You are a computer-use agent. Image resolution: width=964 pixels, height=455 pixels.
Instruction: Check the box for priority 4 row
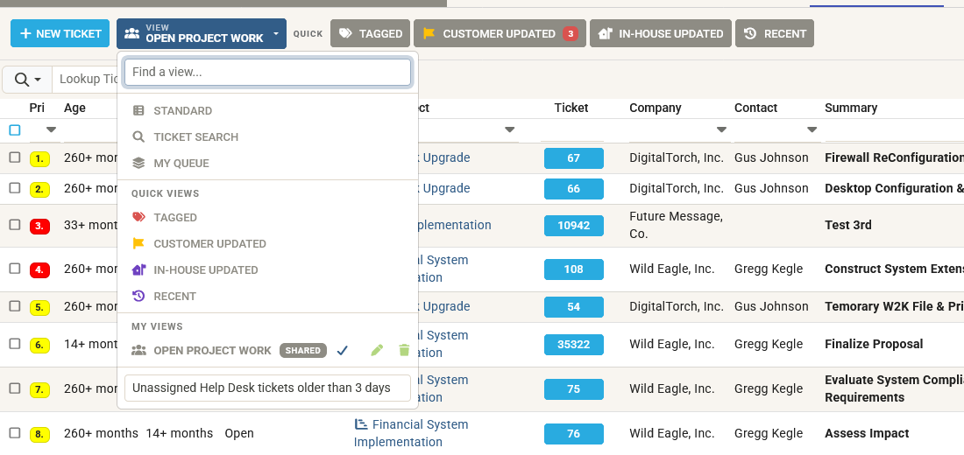[x=15, y=269]
